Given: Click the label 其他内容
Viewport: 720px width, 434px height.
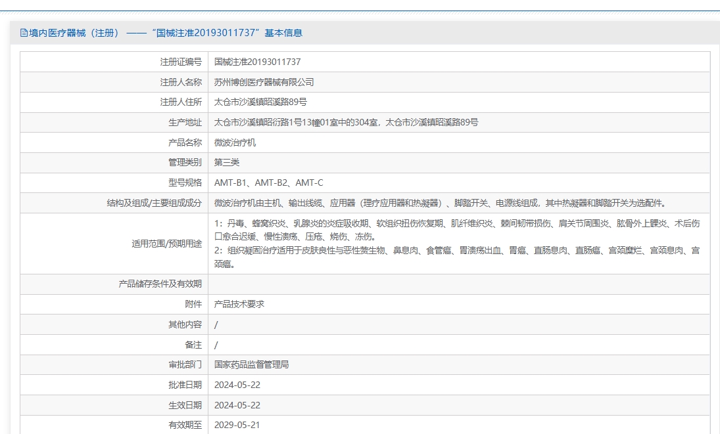Looking at the screenshot, I should [185, 324].
